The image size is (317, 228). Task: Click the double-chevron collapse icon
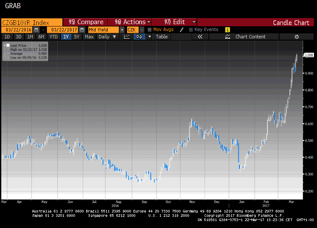click(200, 37)
